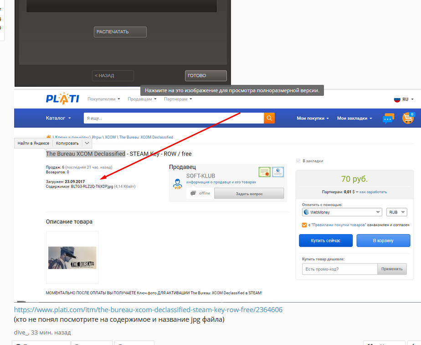This screenshot has width=421, height=345.
Task: Click the 'Я ищу...' search field
Action: click(174, 118)
